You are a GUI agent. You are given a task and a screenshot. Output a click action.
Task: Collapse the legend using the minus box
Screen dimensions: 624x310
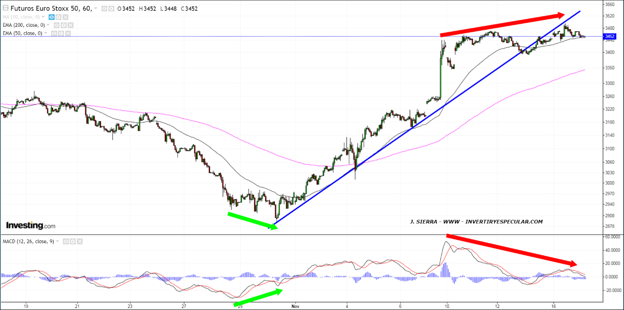coord(5,8)
